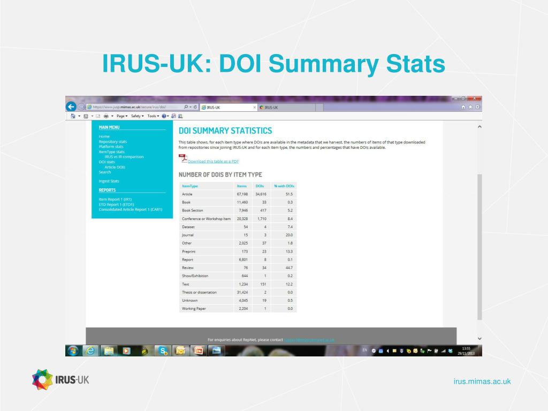Click the Print icon in command bar
The width and height of the screenshot is (548, 411).
pos(106,116)
